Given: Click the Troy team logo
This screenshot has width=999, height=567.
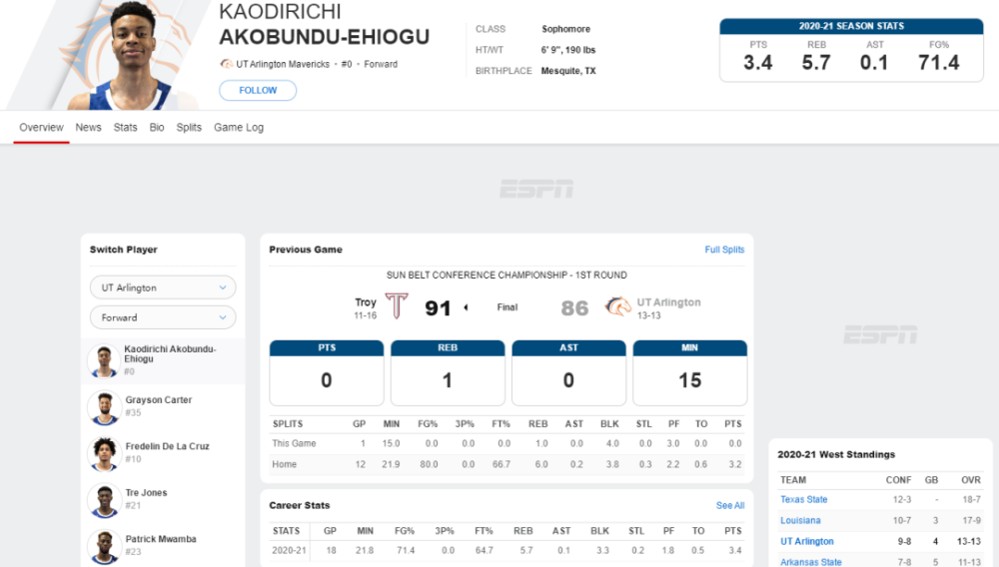Looking at the screenshot, I should (397, 306).
